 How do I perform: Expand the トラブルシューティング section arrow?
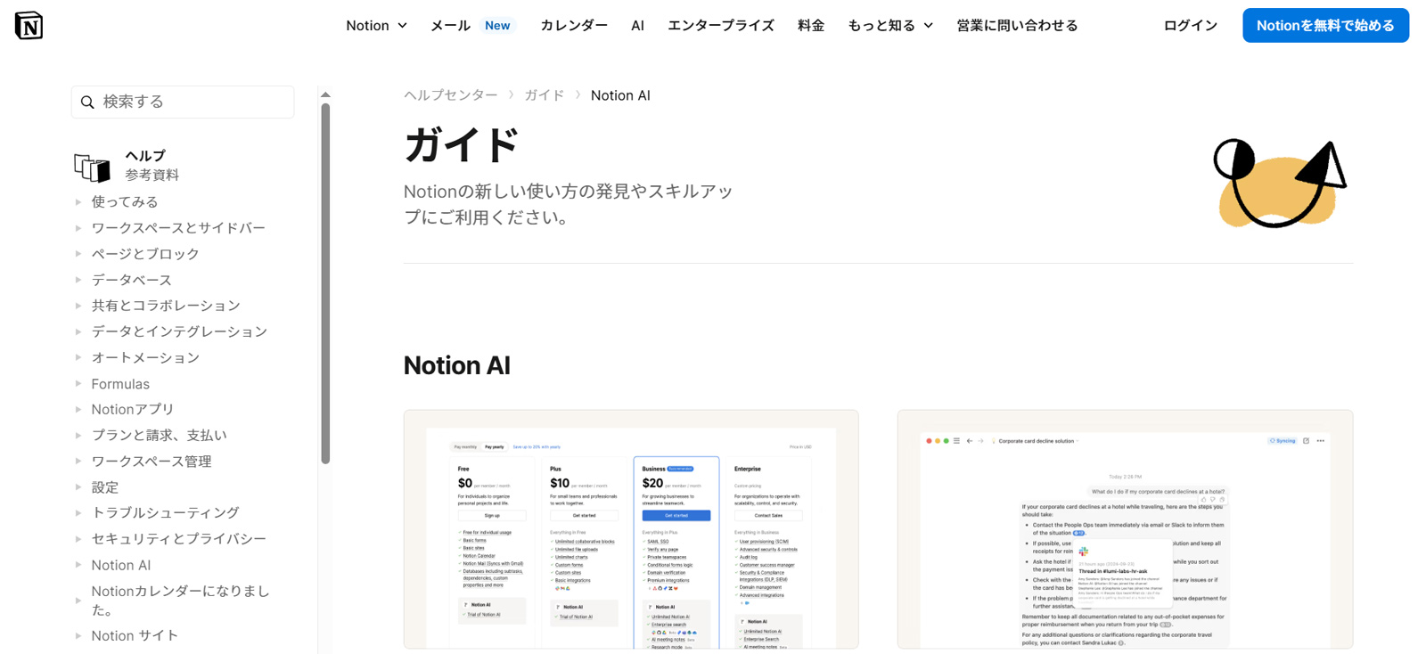point(78,513)
